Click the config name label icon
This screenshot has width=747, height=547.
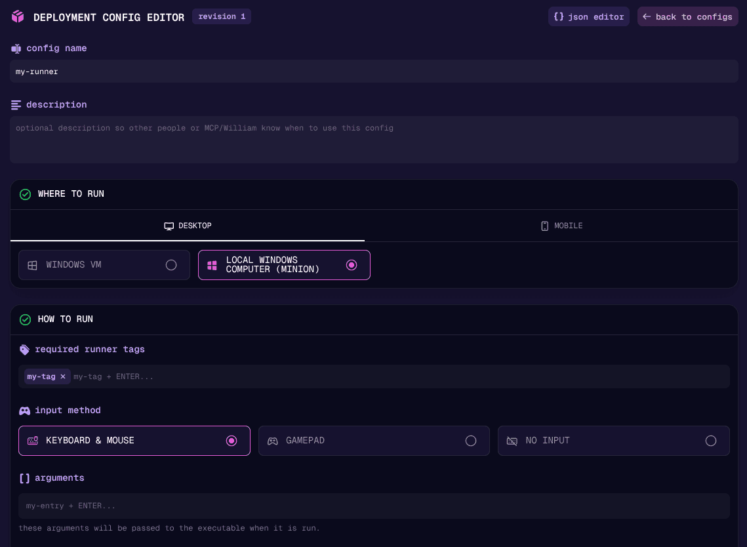tap(16, 49)
